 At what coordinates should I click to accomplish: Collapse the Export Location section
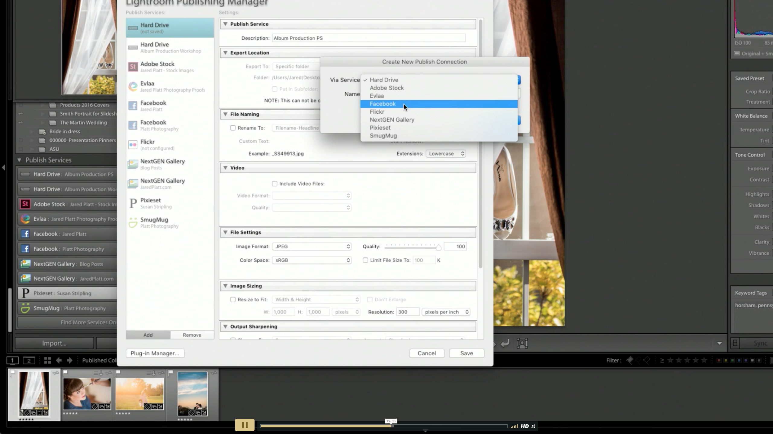(x=225, y=53)
